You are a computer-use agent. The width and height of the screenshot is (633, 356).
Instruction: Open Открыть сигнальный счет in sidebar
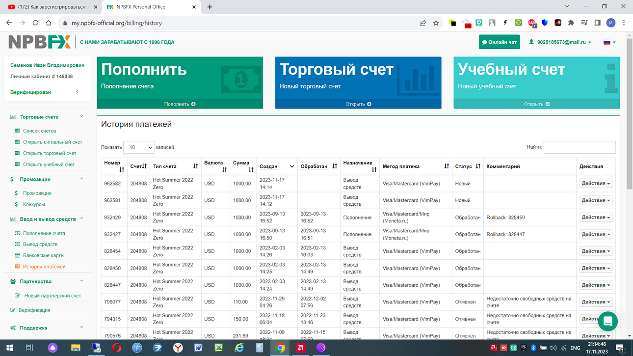tap(53, 142)
